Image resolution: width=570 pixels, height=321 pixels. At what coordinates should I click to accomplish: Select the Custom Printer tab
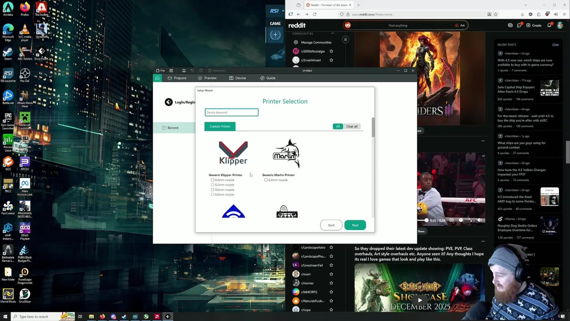tap(220, 127)
